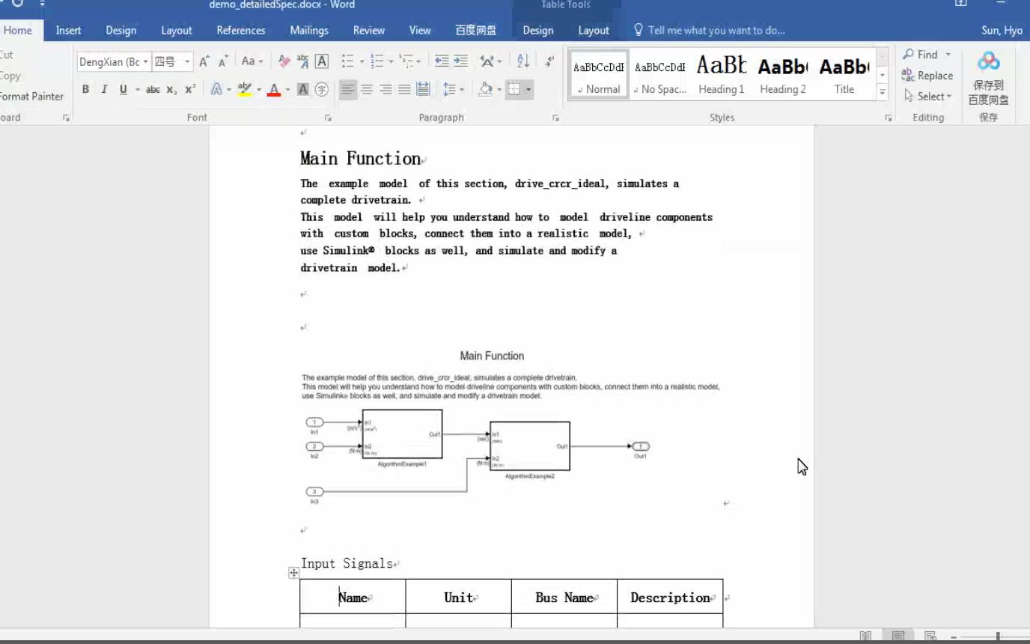
Task: Apply Heading 1 style
Action: [x=722, y=74]
